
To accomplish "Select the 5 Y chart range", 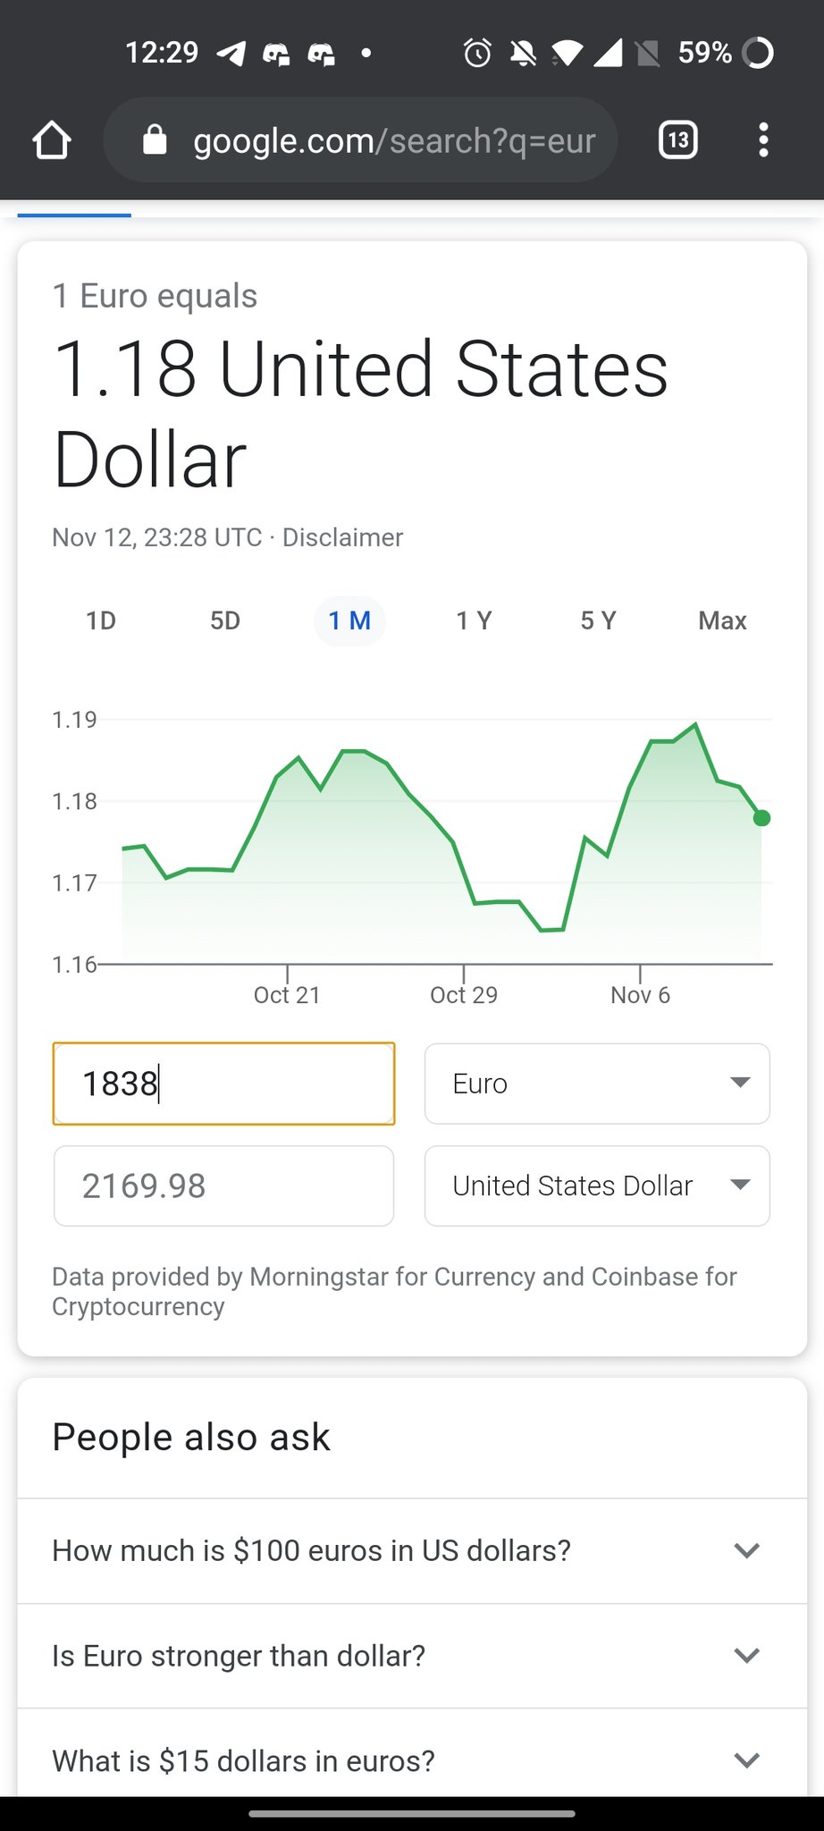I will coord(598,620).
